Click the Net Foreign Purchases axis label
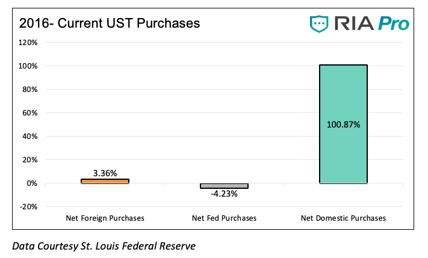Screen dimensions: 428x258 [x=105, y=218]
